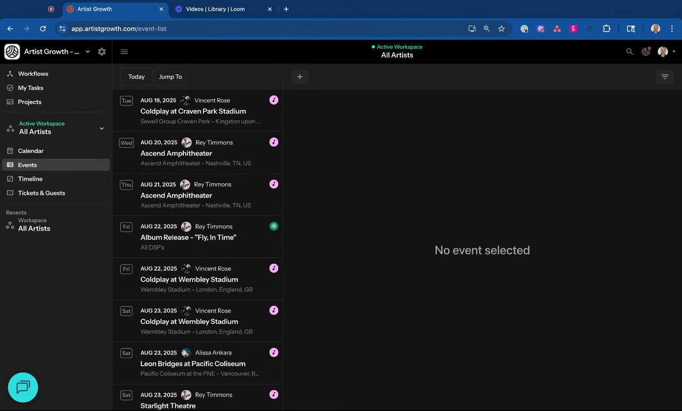The width and height of the screenshot is (682, 411).
Task: Expand the Artist Growth workspace switcher chevron
Action: point(88,52)
